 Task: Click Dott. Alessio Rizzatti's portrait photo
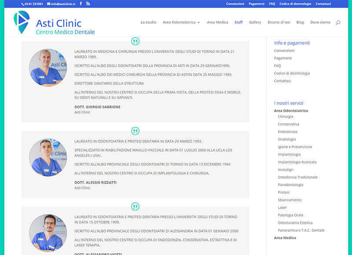point(48,157)
